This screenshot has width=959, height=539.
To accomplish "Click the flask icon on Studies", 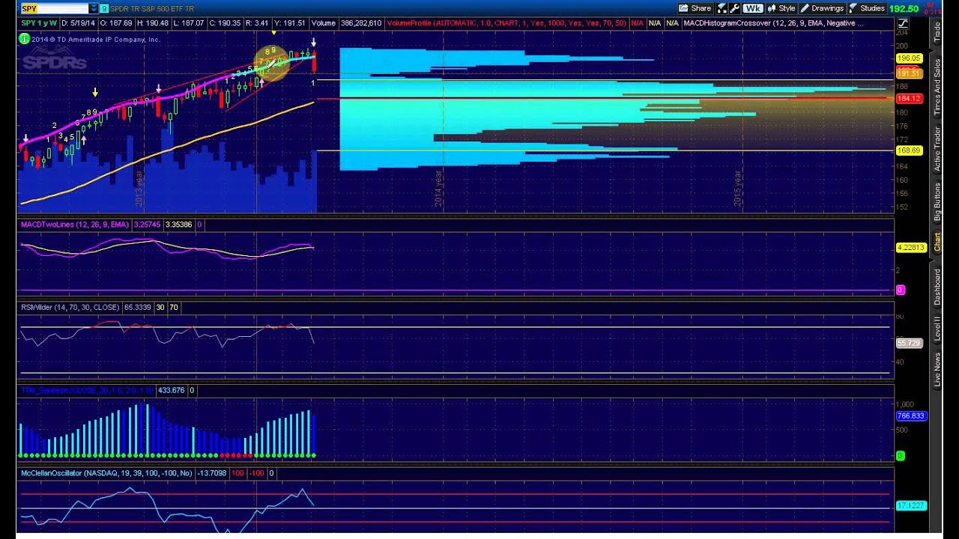I will click(853, 8).
